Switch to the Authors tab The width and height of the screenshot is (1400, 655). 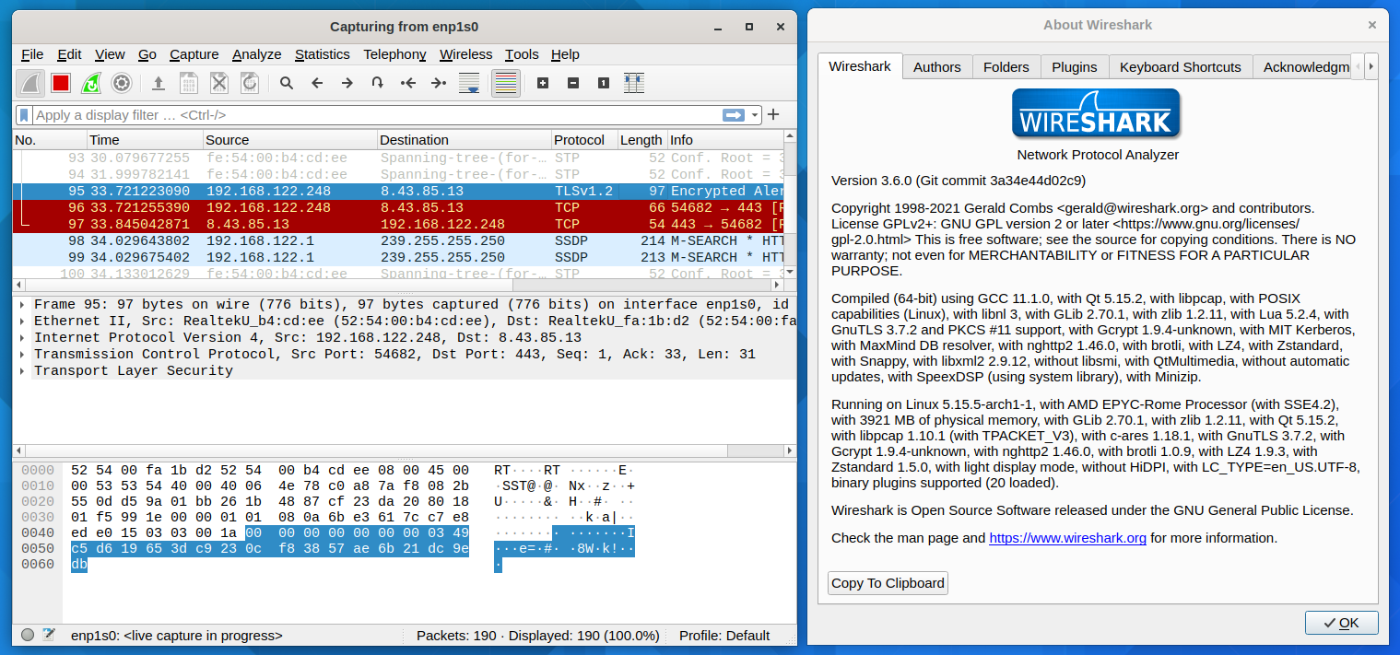[936, 67]
